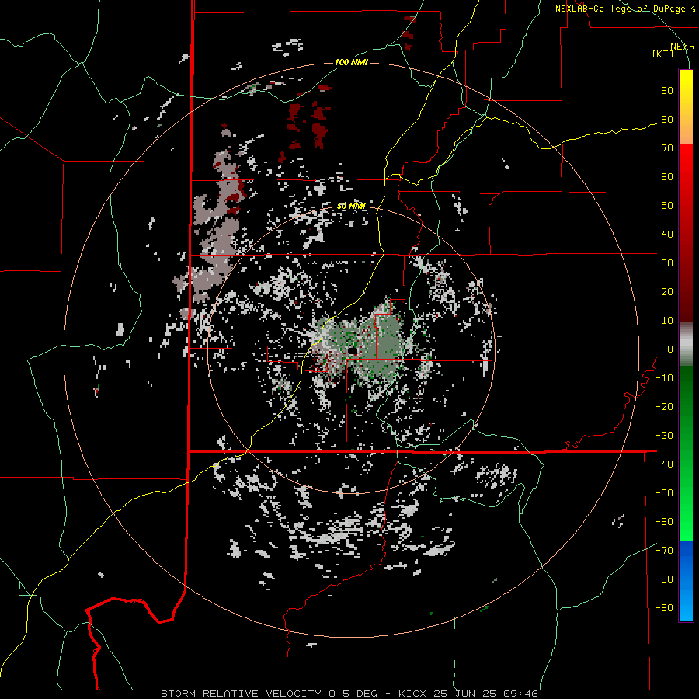699x699 pixels.
Task: Click the -30 value on the velocity scale
Action: tap(664, 436)
